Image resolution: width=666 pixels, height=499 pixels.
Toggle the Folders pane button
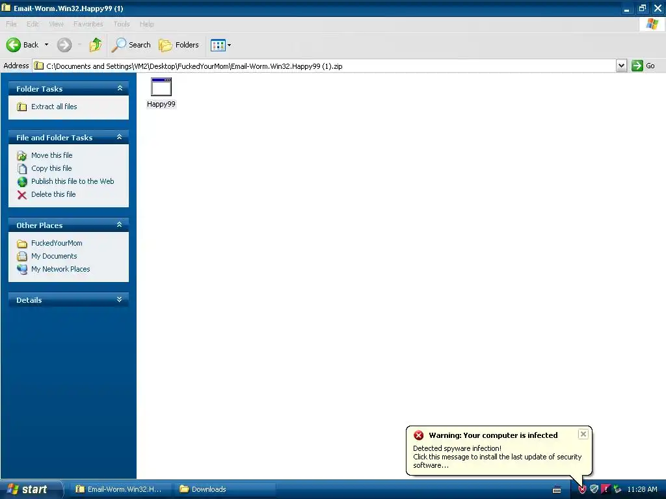(179, 45)
